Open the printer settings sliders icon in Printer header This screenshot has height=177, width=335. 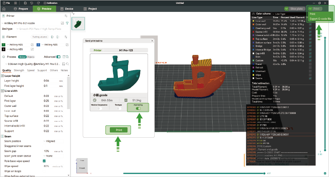(x=66, y=16)
